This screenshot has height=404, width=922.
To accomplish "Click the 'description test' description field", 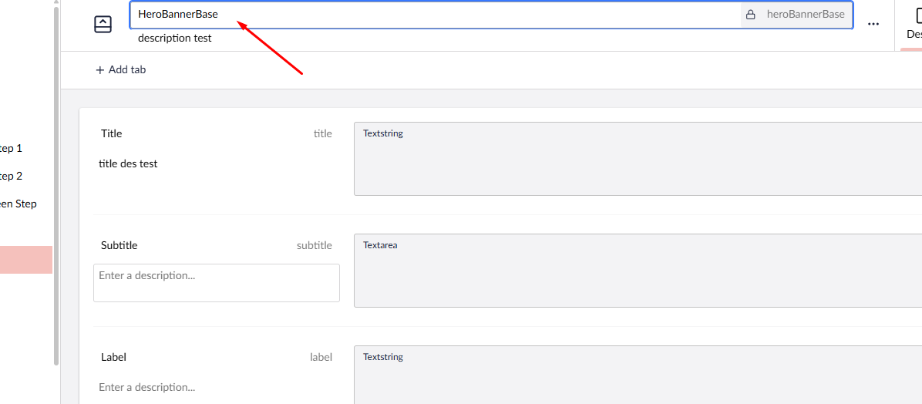I will [175, 39].
